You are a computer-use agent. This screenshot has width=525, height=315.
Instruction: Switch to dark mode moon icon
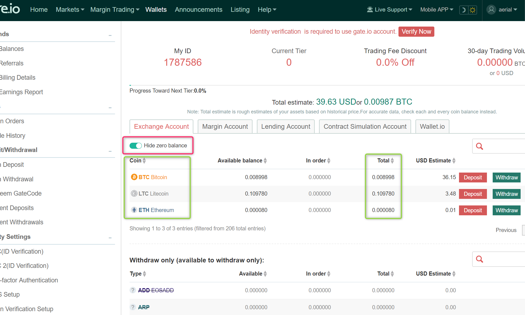[x=464, y=10]
